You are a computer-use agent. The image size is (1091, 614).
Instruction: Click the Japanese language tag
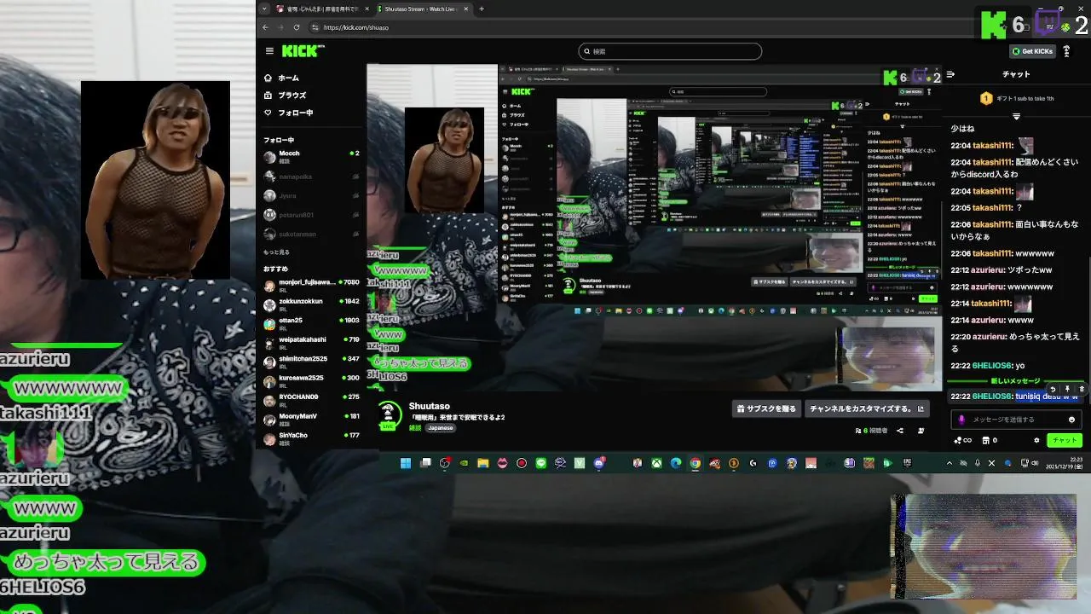441,428
